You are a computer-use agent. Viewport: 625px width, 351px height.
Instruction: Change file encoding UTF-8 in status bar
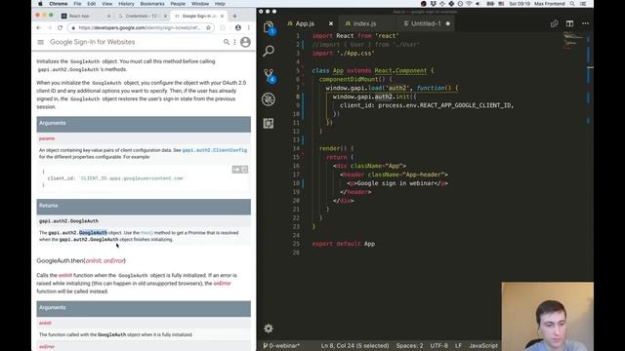click(x=438, y=345)
